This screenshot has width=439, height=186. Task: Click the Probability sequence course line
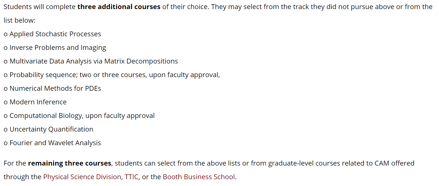112,75
